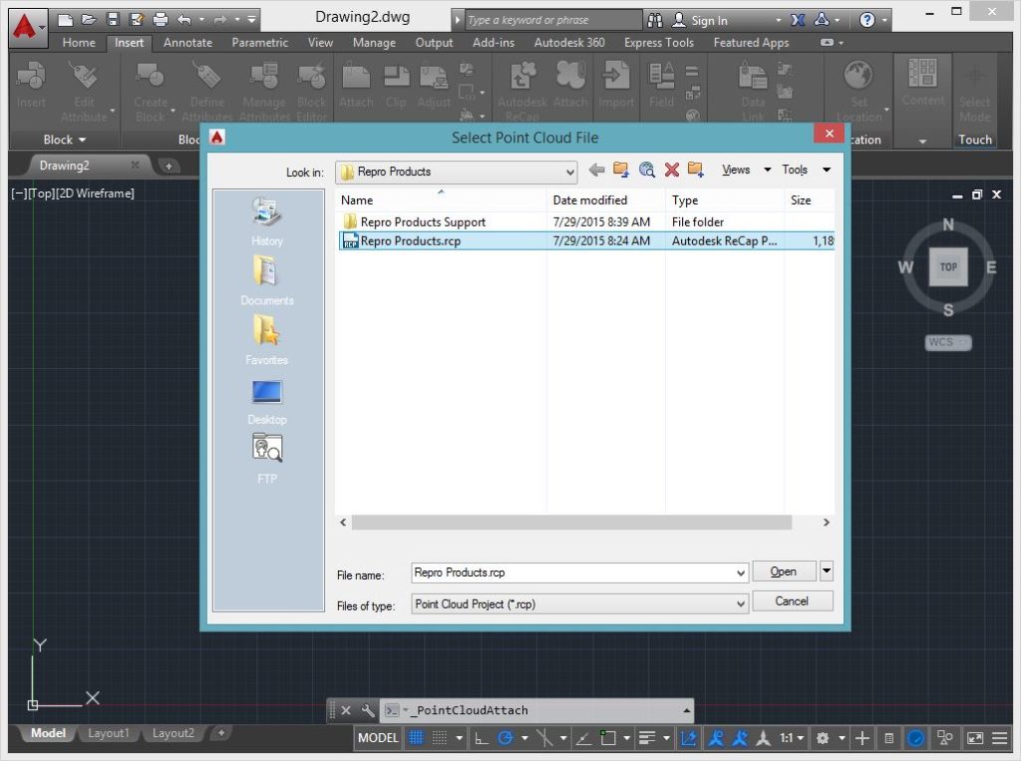Click Search the Web icon in dialog
Viewport: 1021px width, 761px height.
(646, 170)
